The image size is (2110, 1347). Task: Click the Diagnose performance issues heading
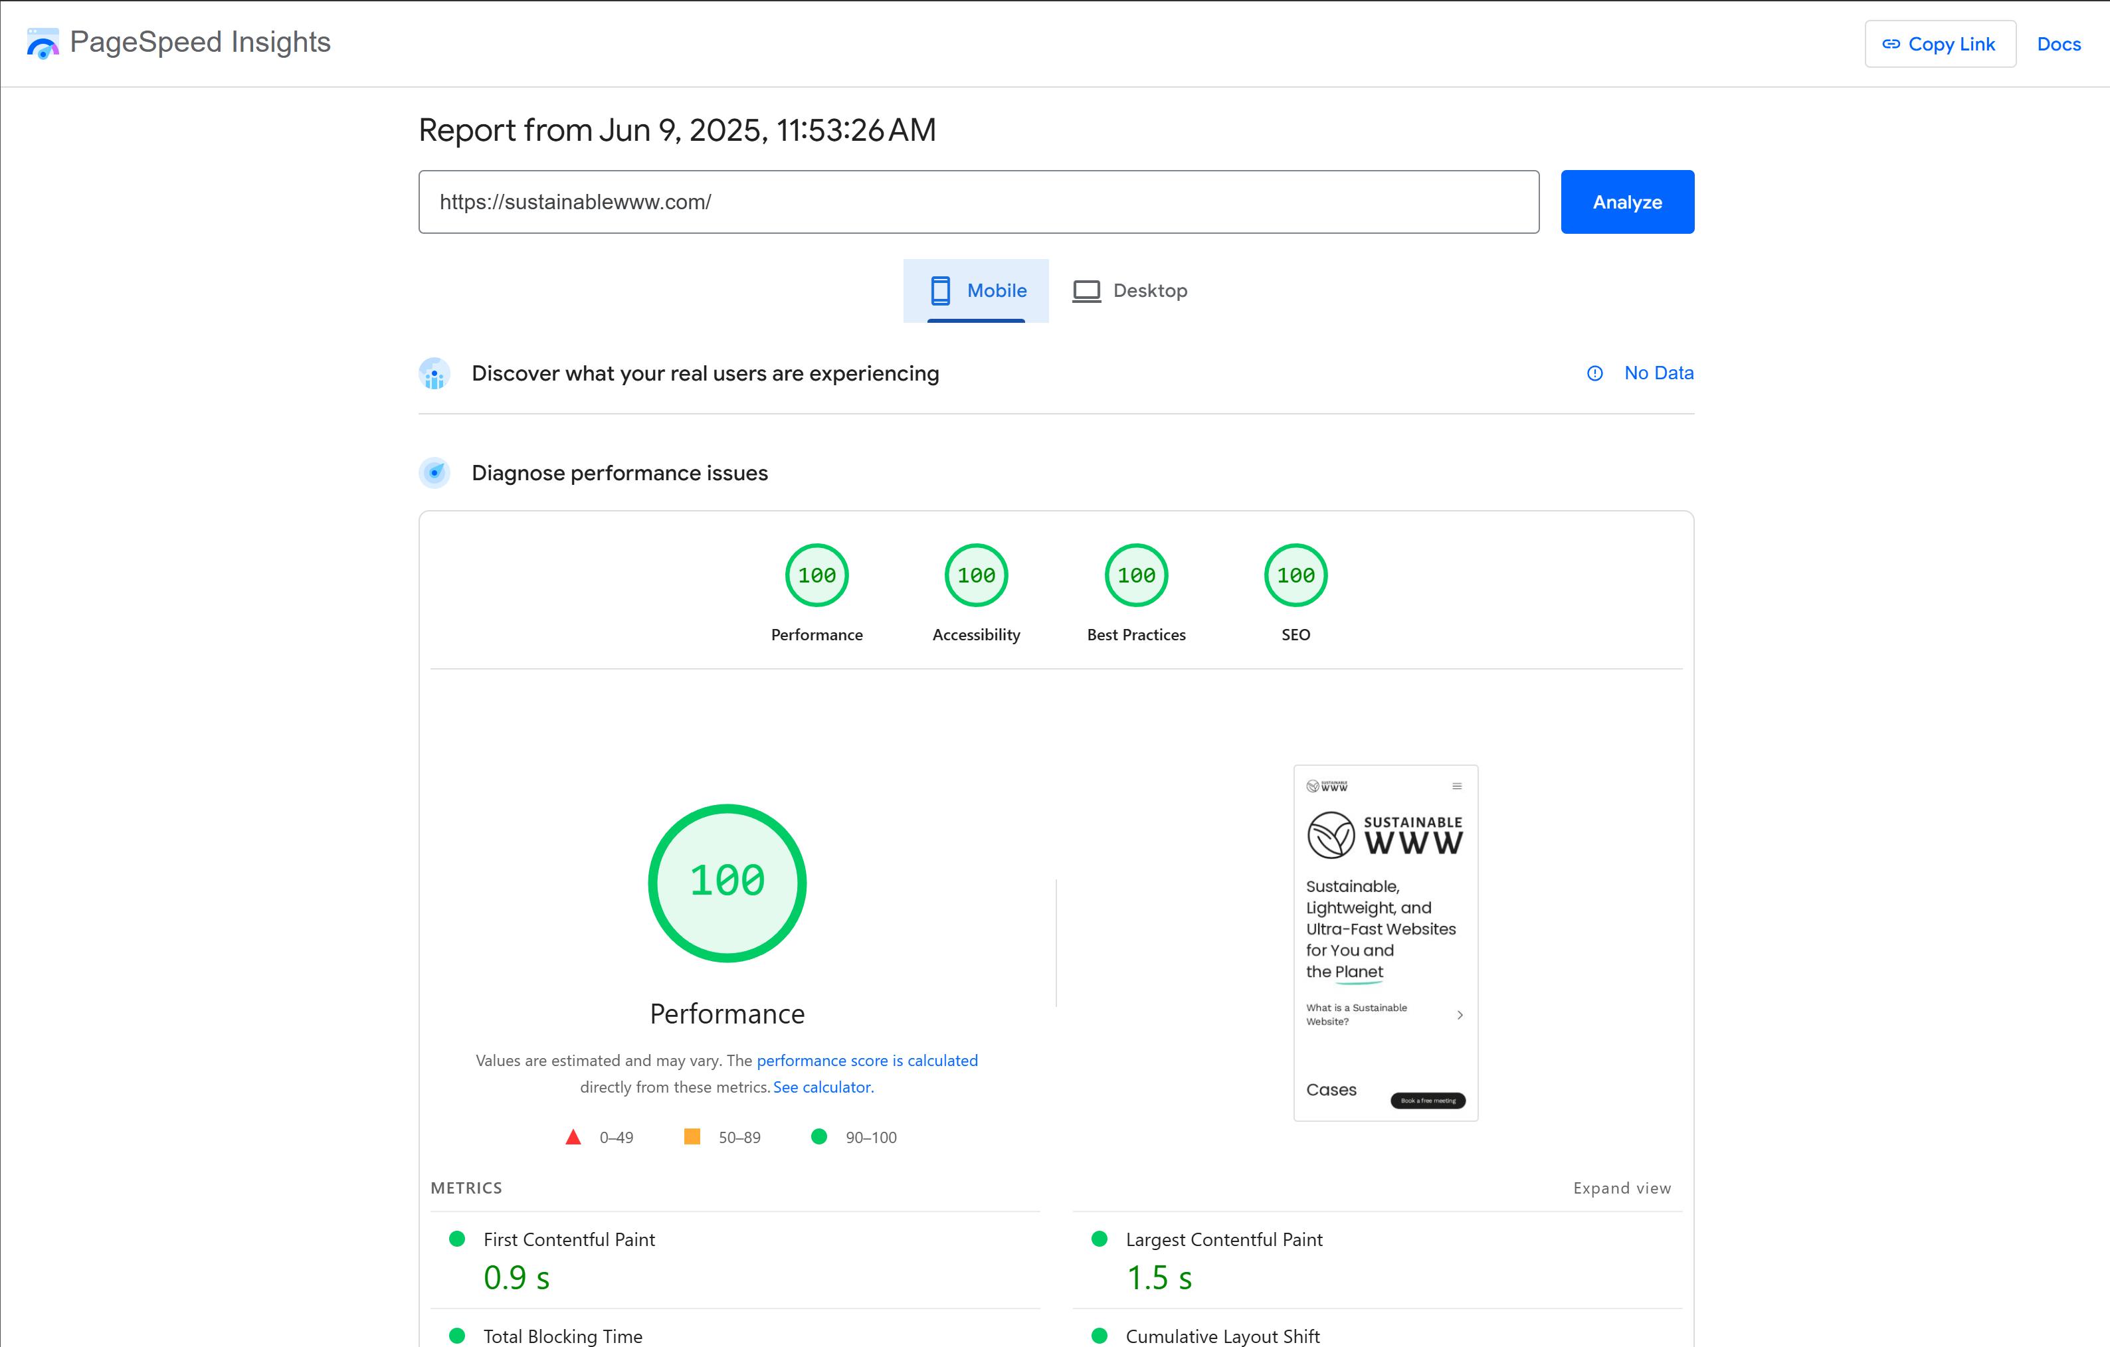click(x=619, y=473)
